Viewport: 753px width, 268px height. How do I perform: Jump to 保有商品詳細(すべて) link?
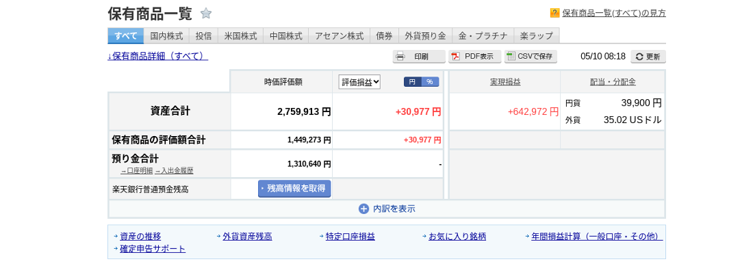[x=158, y=56]
